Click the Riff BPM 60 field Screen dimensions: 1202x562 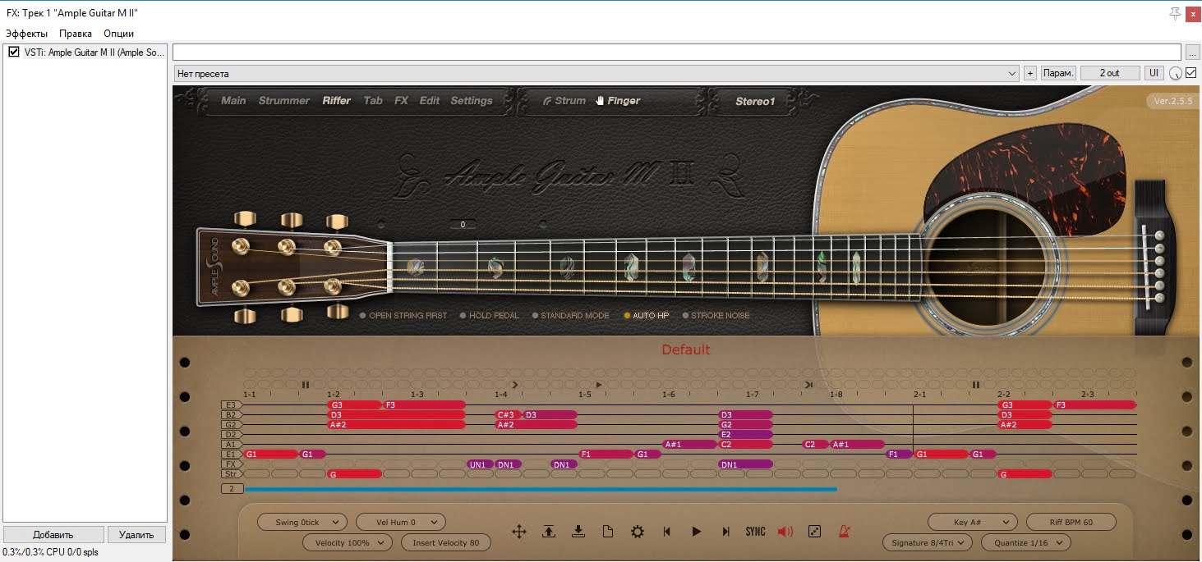(1071, 522)
